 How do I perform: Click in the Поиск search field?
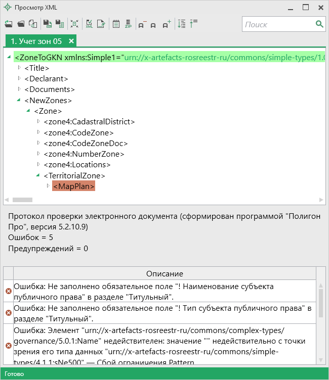pos(277,24)
